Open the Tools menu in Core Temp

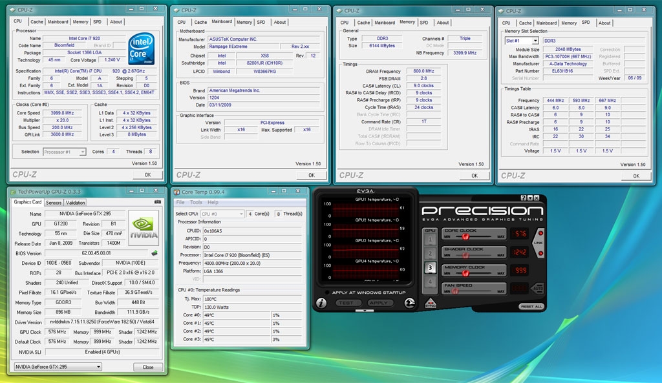click(196, 202)
